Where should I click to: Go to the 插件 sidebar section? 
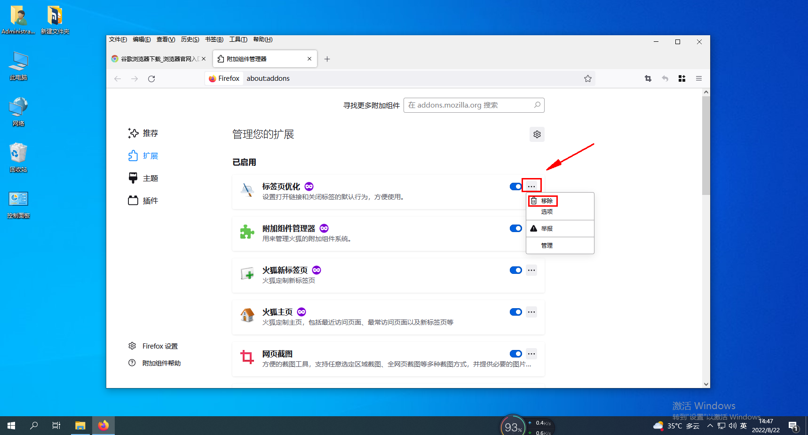[143, 201]
